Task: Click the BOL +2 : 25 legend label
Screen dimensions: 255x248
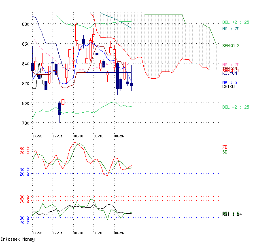Action: tap(236, 22)
